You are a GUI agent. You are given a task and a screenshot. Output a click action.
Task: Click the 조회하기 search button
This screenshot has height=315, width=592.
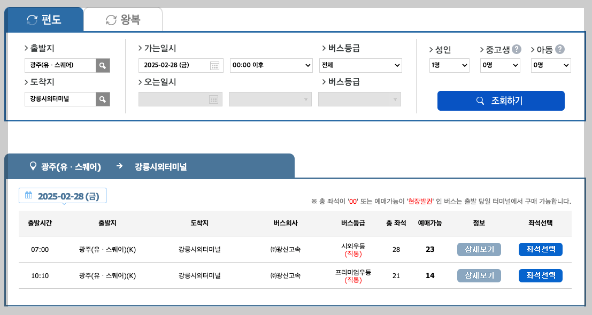(501, 100)
